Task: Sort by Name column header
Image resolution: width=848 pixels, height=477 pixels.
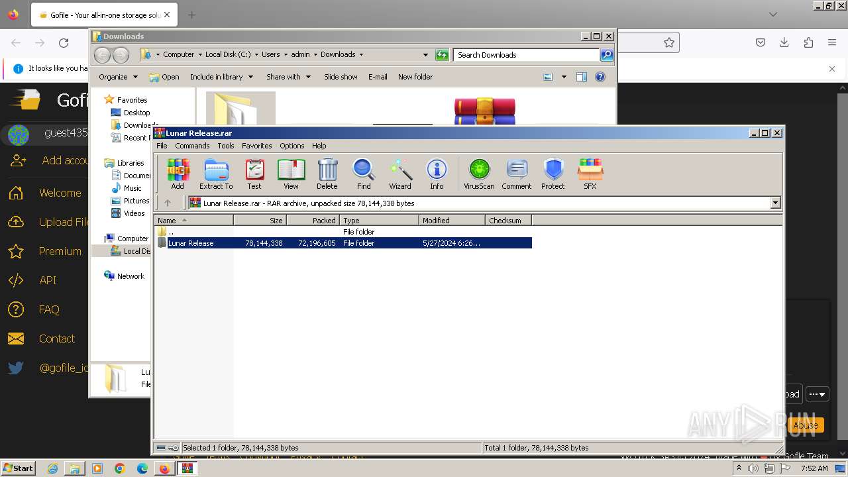Action: (x=193, y=220)
